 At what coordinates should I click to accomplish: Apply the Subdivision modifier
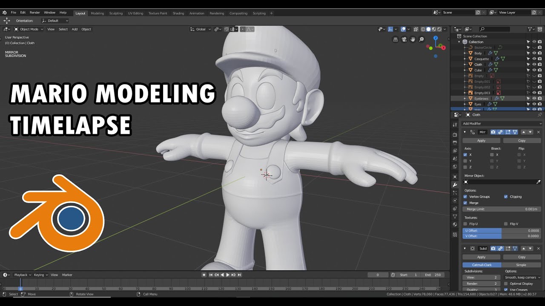[481, 257]
